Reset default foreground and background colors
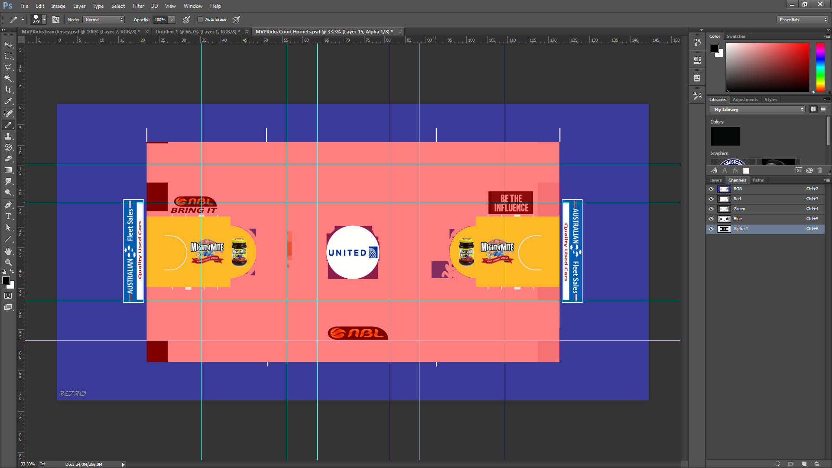Screen dimensions: 832x468 (x=4, y=272)
